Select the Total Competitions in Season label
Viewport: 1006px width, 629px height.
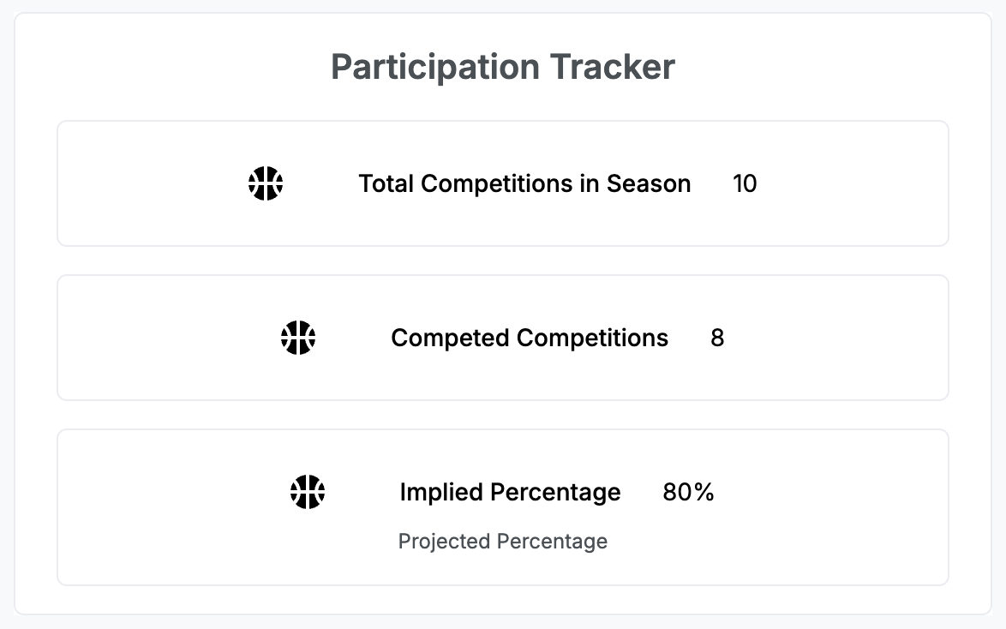point(524,183)
